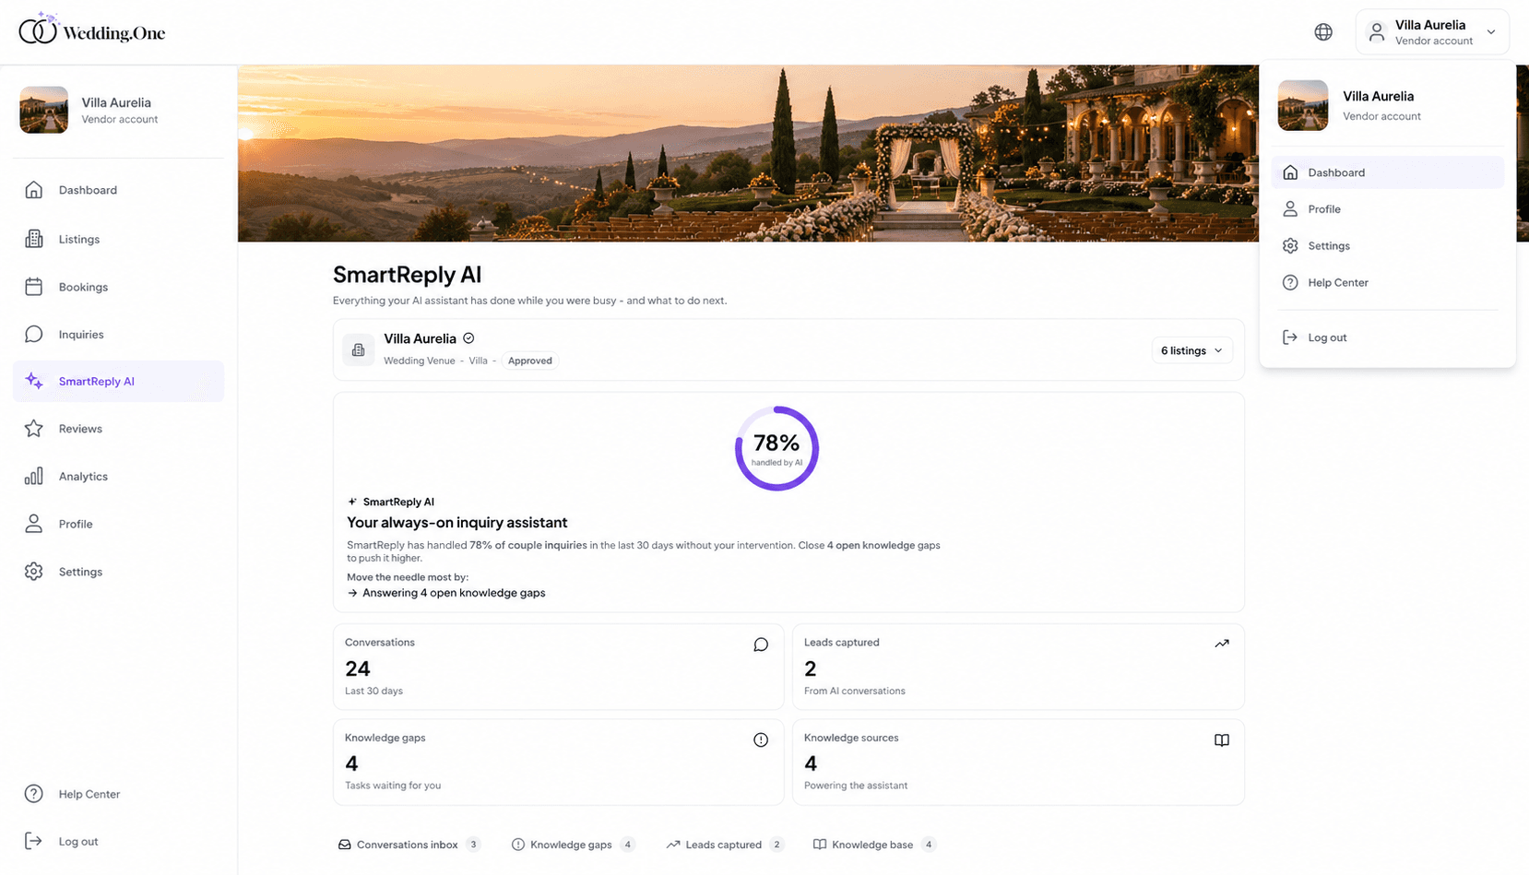Viewport: 1529px width, 875px height.
Task: Click the alert icon on Knowledge gaps card
Action: pos(761,739)
